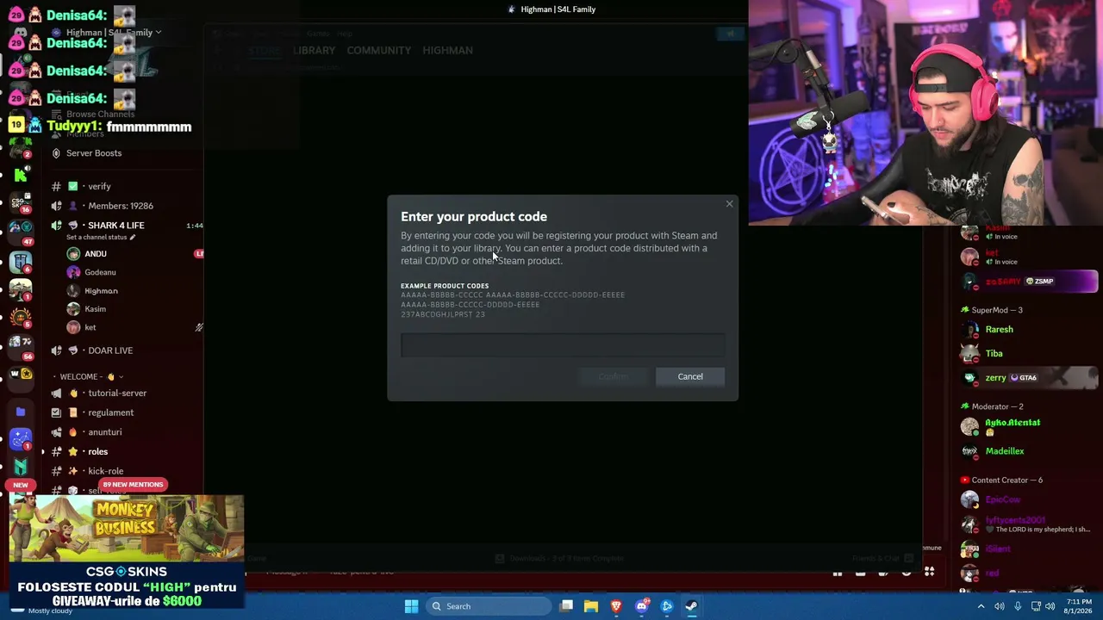Select user Kasim in voice channel
Screen dimensions: 1103x620
pyautogui.click(x=96, y=309)
